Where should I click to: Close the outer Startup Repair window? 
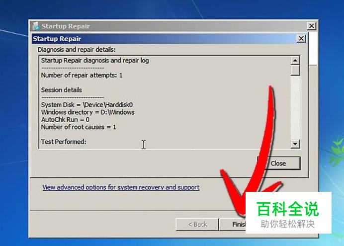click(x=312, y=26)
